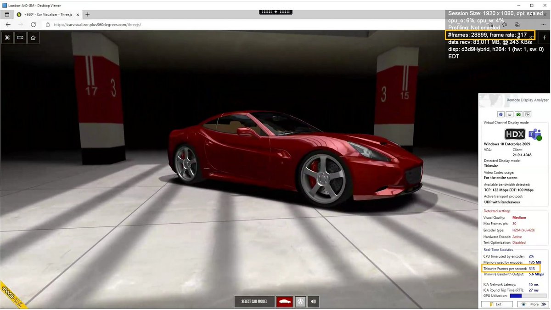Click the GPU Utilization progress bar

coord(529,296)
